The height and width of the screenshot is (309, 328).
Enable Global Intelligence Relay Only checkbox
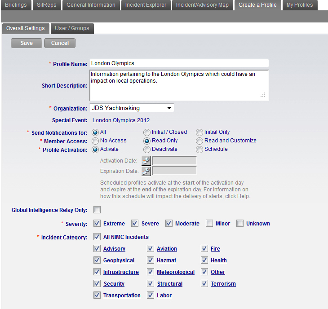coord(97,210)
